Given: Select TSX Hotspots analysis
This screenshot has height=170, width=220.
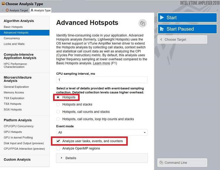Looking at the screenshot, I should [13, 104].
